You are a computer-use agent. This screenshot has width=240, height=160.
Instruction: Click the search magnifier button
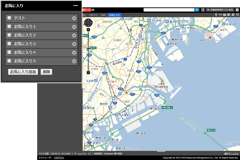click(197, 10)
